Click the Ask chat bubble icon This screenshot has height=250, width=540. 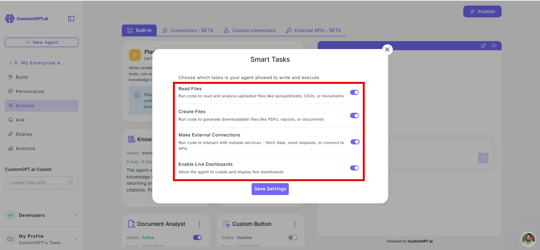click(x=11, y=120)
